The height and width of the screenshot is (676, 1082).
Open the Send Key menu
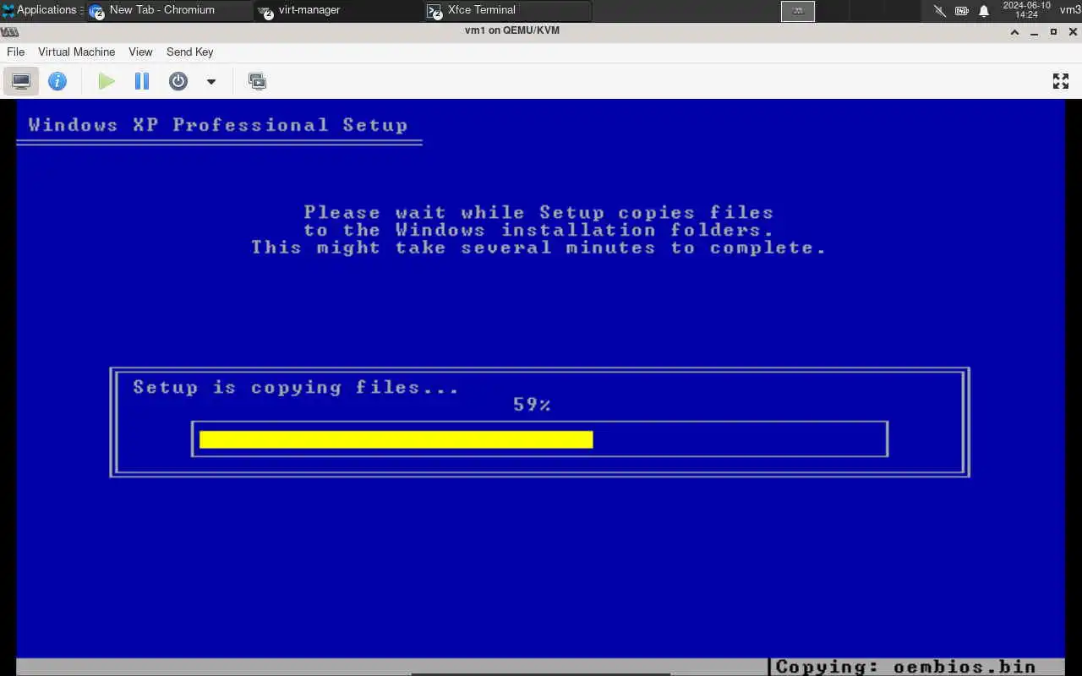pyautogui.click(x=189, y=52)
